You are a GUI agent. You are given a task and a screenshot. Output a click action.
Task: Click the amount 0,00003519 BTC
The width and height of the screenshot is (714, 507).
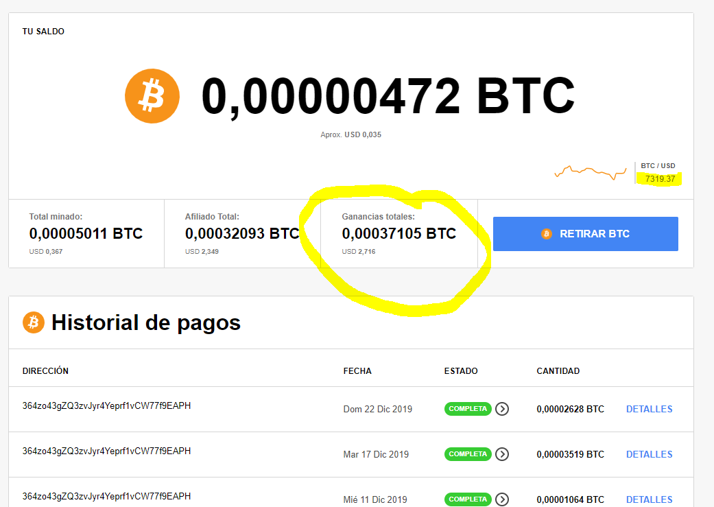click(570, 454)
